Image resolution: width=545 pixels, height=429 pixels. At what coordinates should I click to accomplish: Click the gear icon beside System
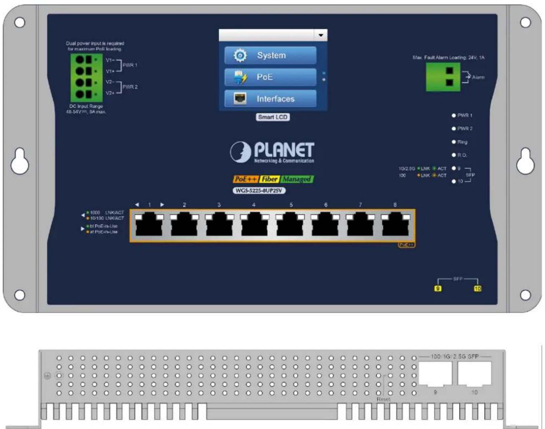coord(240,55)
